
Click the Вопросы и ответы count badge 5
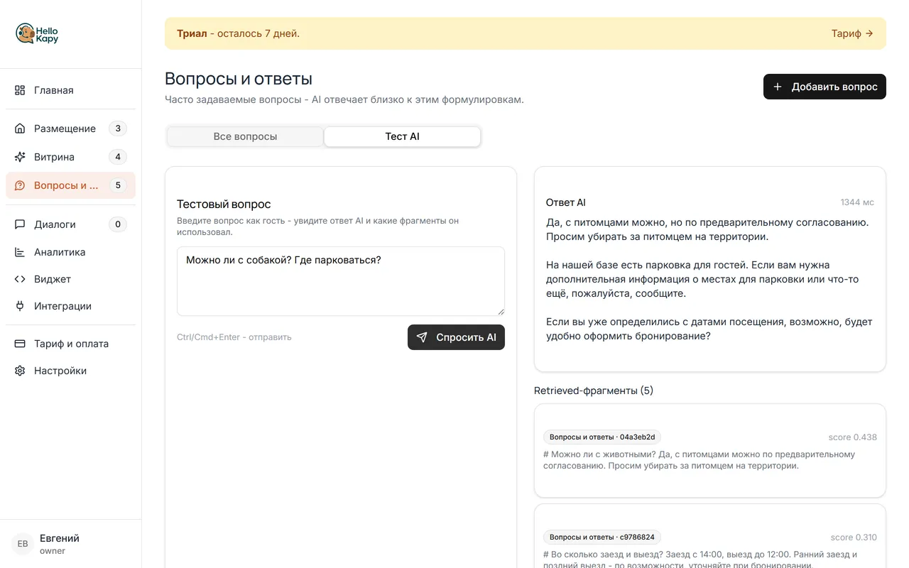118,185
